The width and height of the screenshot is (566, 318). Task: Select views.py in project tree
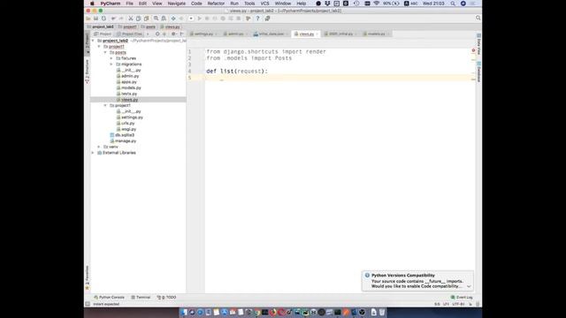(x=127, y=100)
